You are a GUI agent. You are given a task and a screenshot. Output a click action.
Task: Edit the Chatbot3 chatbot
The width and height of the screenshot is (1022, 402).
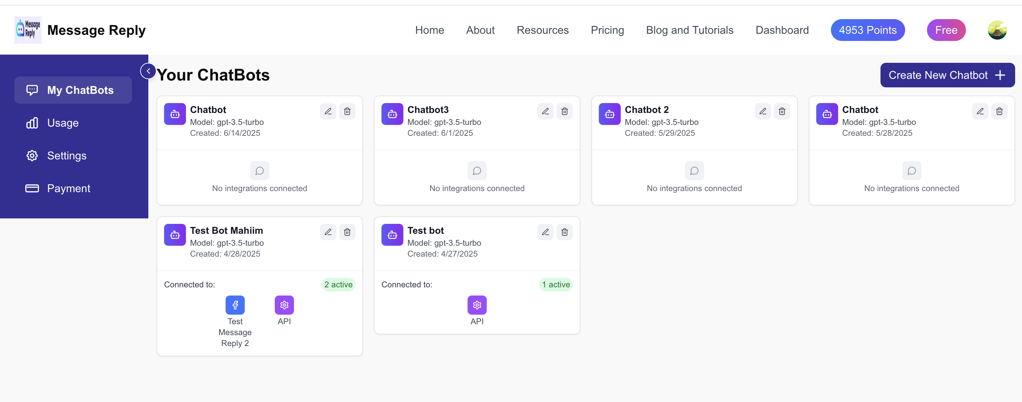[545, 111]
